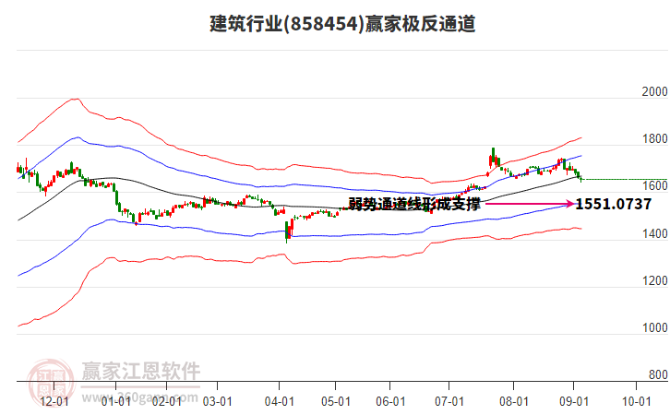Click the 12-01 date label
This screenshot has width=670, height=415.
pos(54,401)
